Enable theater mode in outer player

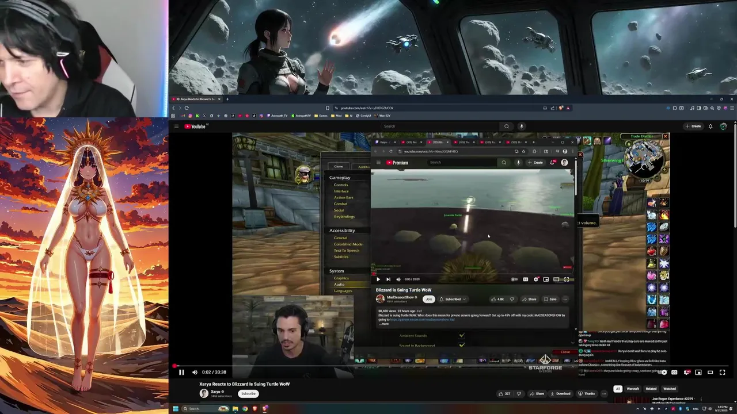pyautogui.click(x=710, y=372)
